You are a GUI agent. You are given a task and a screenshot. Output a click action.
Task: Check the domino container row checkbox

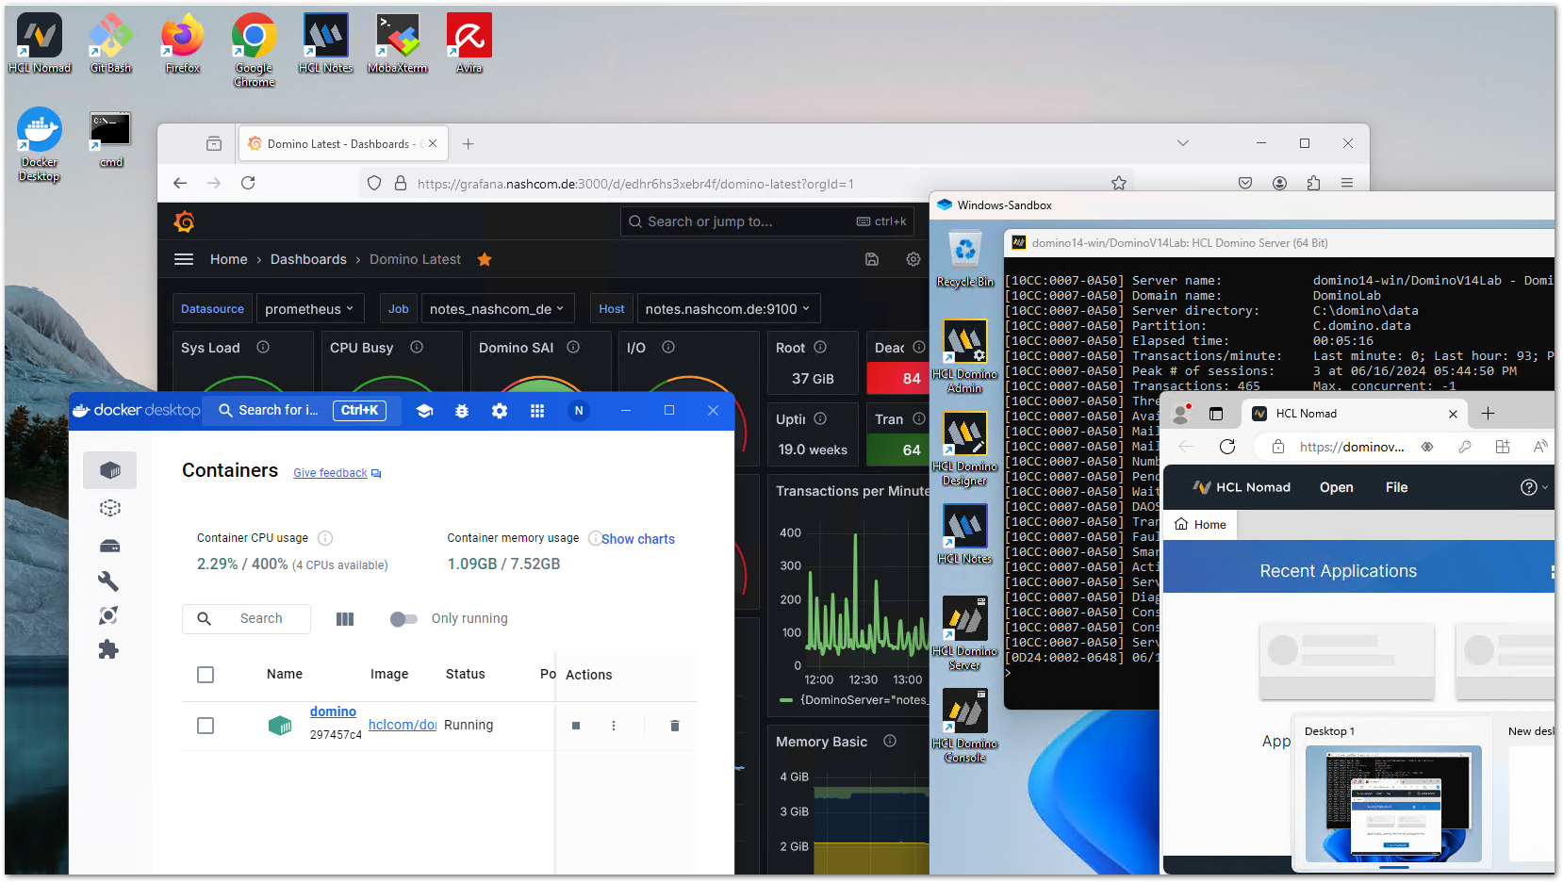coord(206,726)
